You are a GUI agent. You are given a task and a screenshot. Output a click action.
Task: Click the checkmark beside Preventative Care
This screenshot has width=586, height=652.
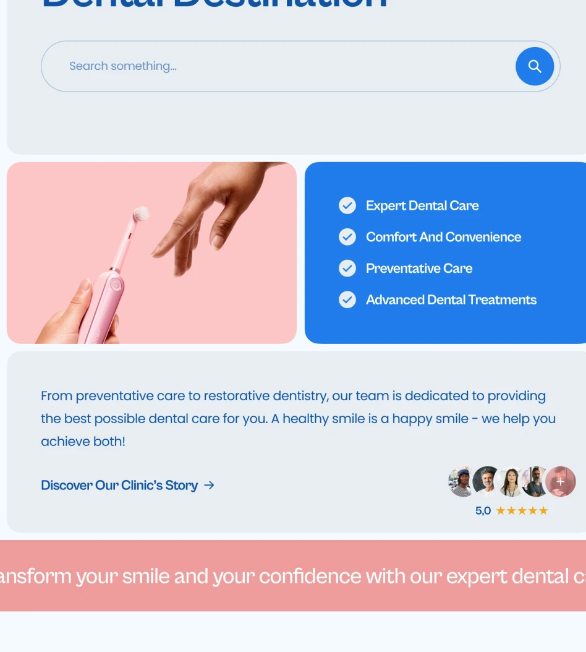347,268
